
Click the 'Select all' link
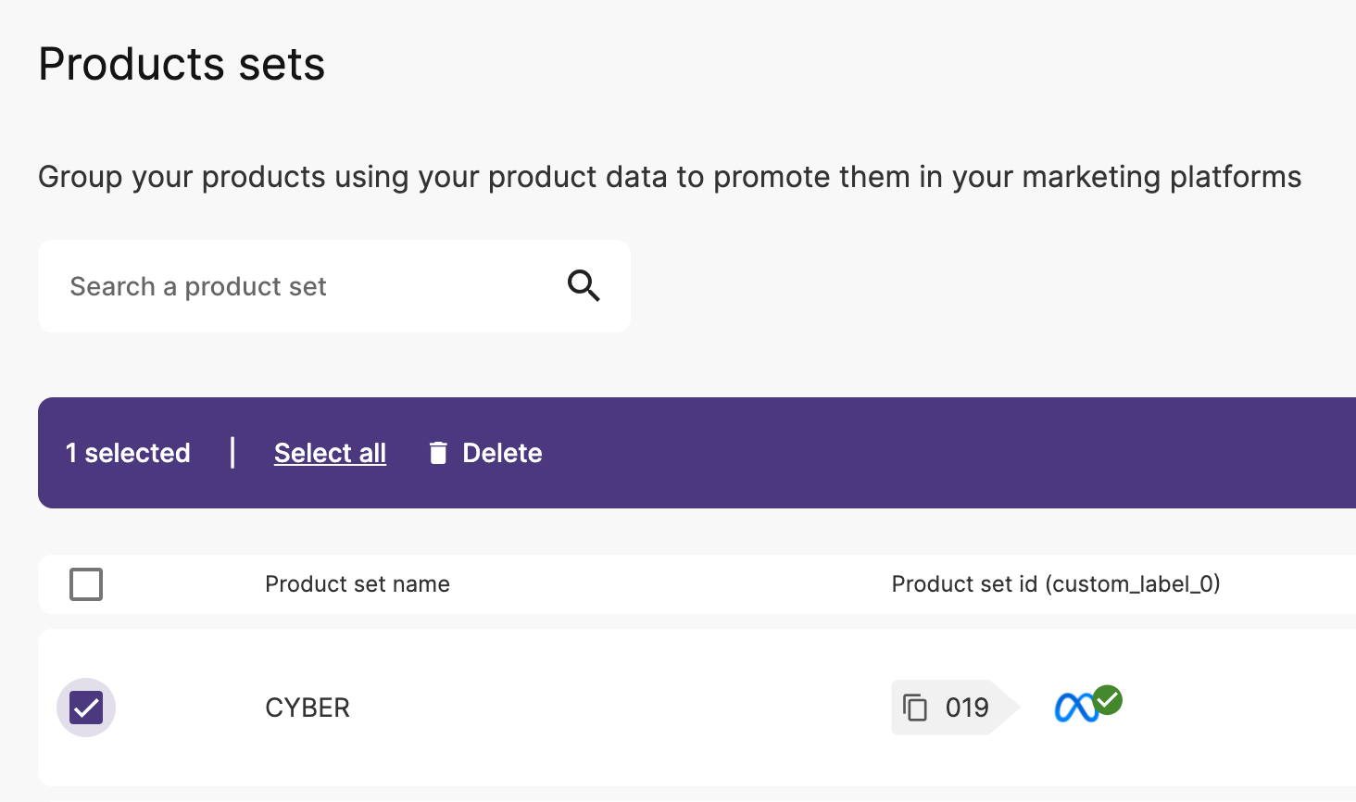coord(330,453)
